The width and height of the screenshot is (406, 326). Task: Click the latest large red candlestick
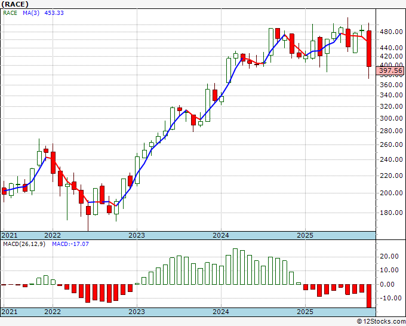(x=369, y=49)
